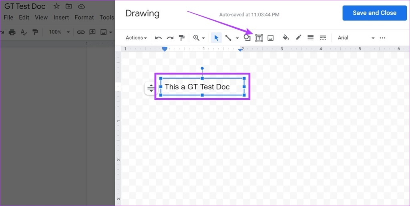
Task: Click the Add comment icon in Docs toolbar
Action: [92, 32]
